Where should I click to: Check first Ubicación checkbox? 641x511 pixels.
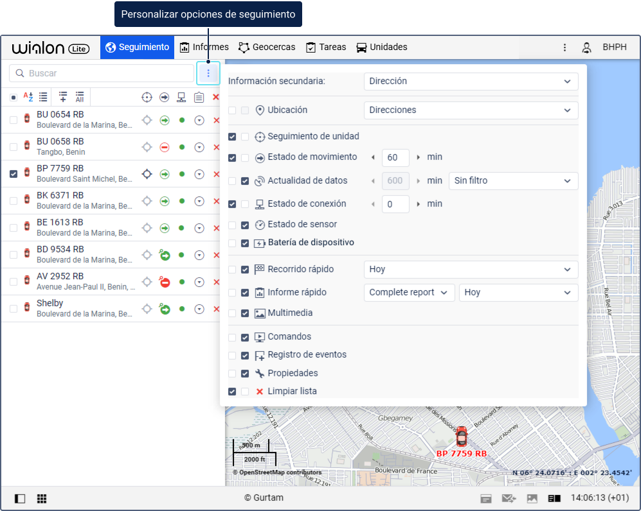[232, 110]
